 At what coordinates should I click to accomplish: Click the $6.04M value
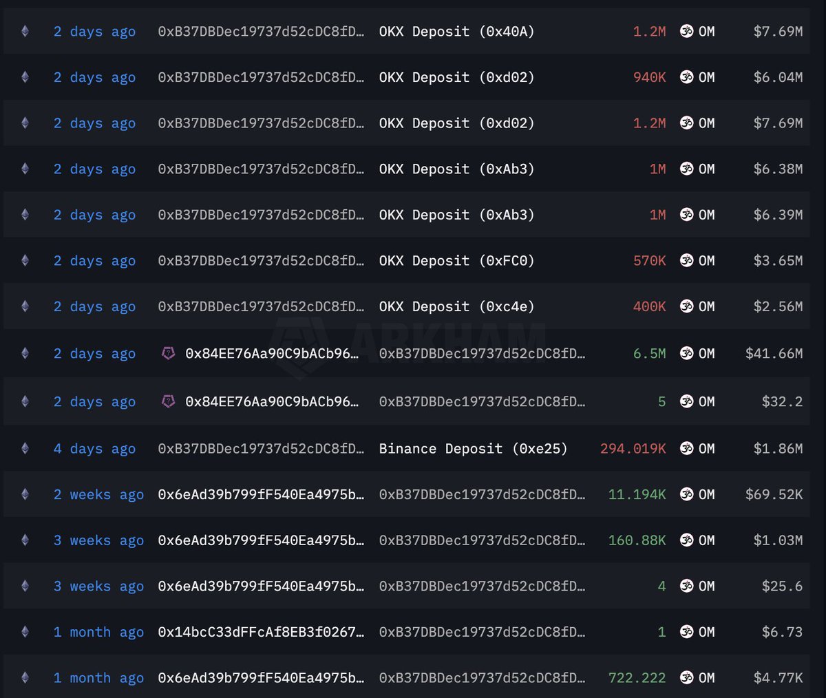[x=778, y=77]
